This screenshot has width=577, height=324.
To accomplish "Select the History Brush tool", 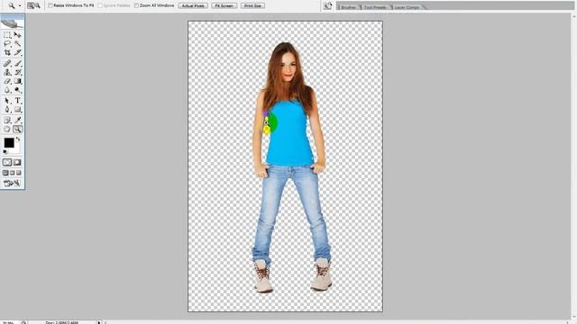I will (17, 72).
